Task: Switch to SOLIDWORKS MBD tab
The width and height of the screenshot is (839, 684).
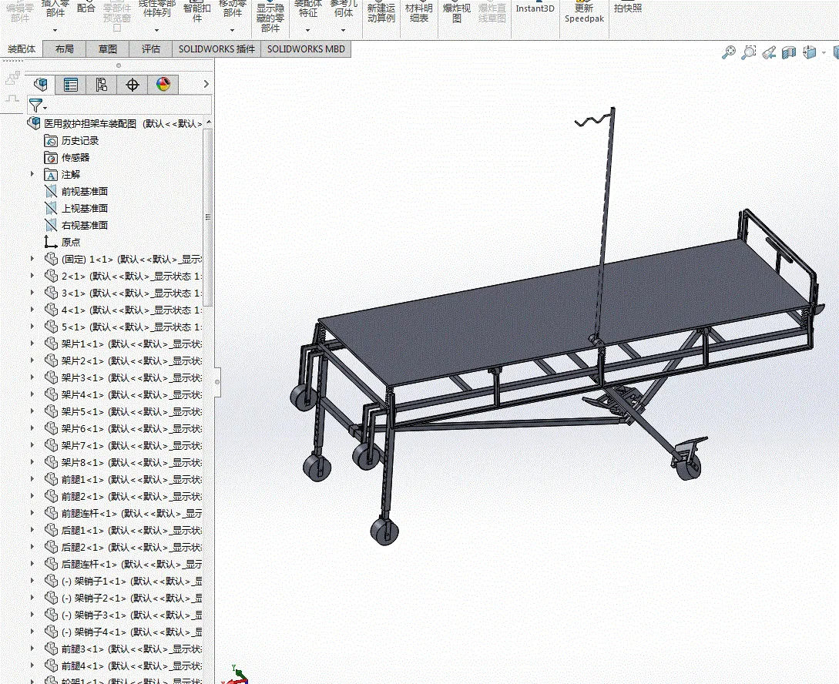Action: click(x=306, y=49)
